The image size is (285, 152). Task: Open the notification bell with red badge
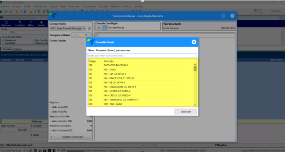click(x=254, y=11)
